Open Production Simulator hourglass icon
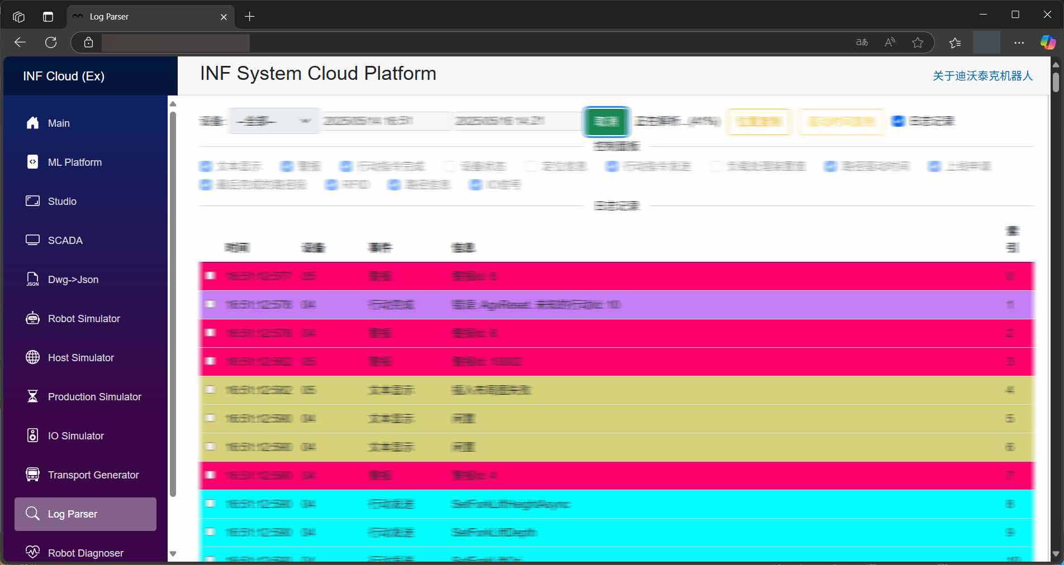This screenshot has height=565, width=1064. (33, 396)
